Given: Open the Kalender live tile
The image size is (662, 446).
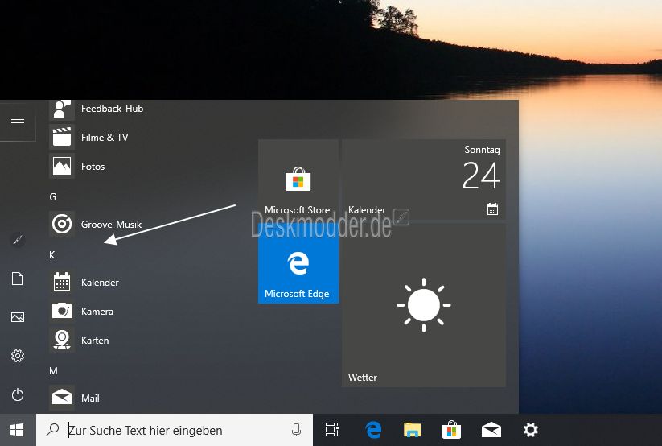Looking at the screenshot, I should point(424,179).
